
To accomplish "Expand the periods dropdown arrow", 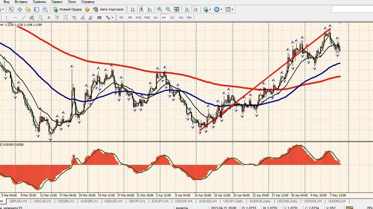I will (221, 9).
